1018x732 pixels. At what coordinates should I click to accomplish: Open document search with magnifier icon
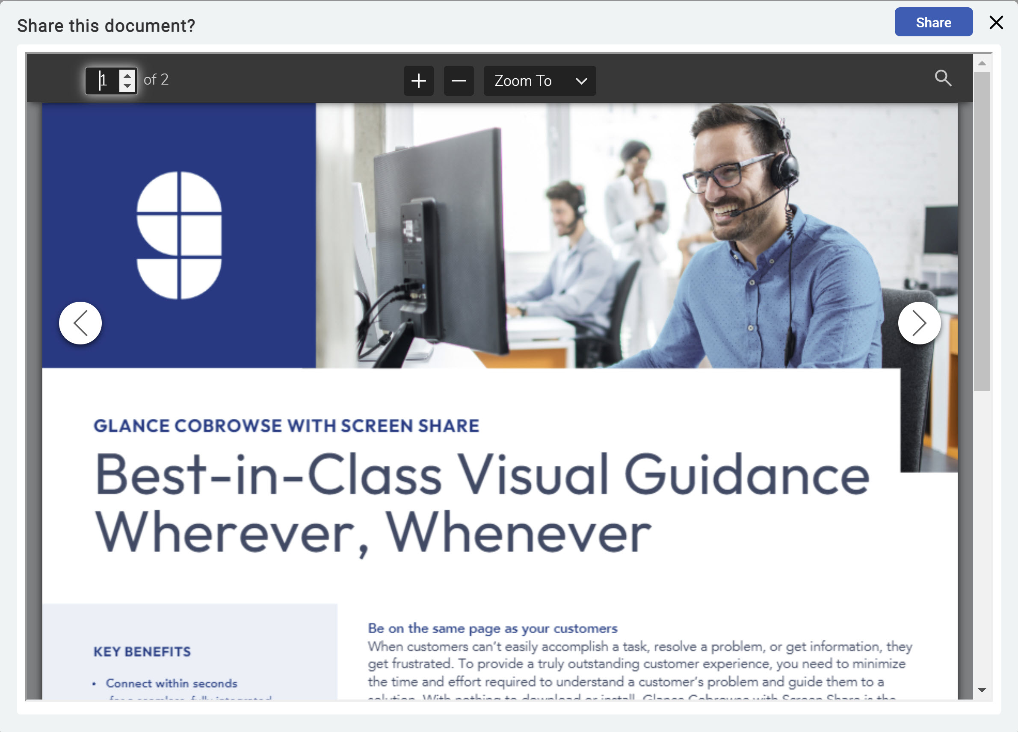point(943,79)
